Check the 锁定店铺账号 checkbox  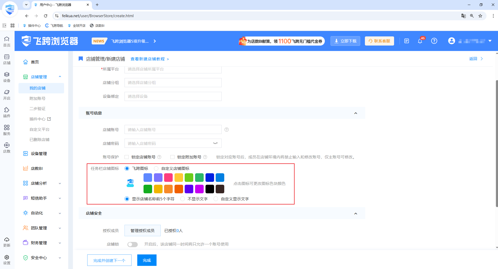pos(127,157)
